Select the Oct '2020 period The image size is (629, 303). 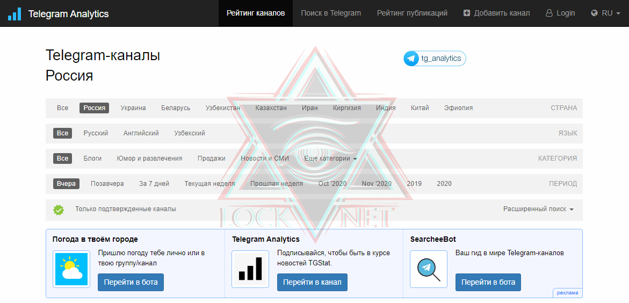tap(332, 184)
